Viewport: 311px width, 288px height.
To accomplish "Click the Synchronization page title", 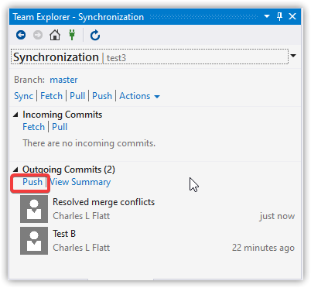I will point(56,57).
